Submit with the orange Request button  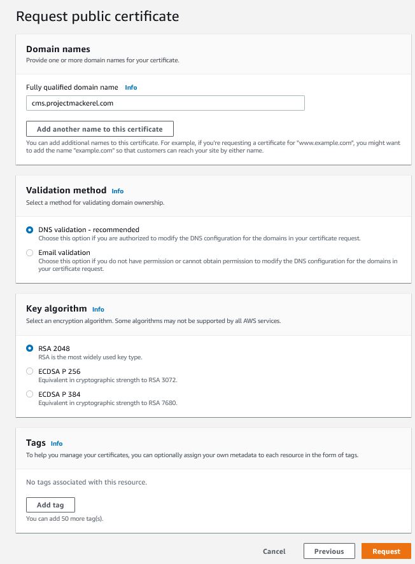coord(386,551)
